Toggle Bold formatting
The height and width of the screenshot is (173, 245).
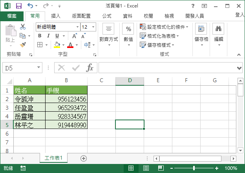point(40,36)
